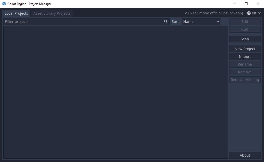Click the New Project button
264x162 pixels.
(245, 49)
